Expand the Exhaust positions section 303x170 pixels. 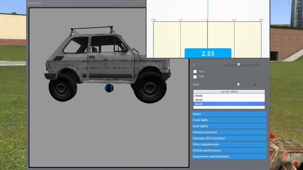(229, 132)
